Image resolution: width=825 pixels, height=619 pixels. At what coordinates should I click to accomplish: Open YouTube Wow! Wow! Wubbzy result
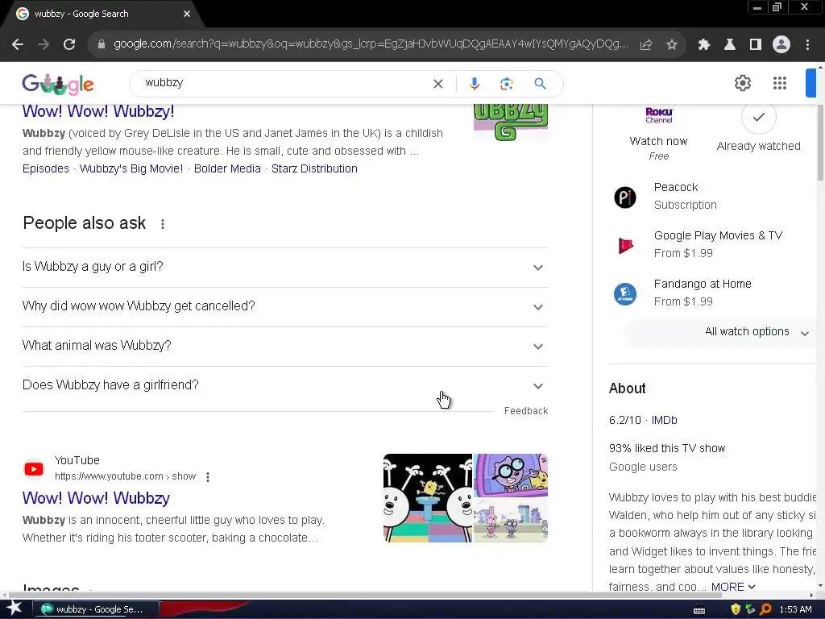click(x=96, y=498)
